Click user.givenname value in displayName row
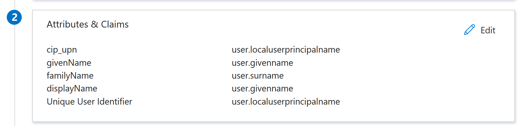Screen dimensions: 522x126 tap(262, 88)
